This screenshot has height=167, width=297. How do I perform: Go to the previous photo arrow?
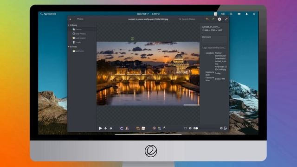[x=105, y=128]
